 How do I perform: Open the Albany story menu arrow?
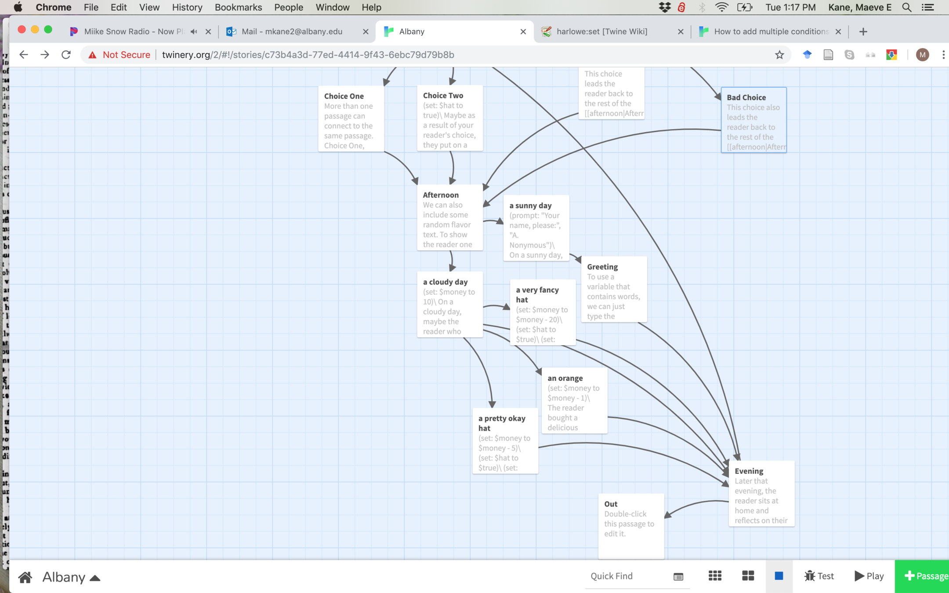95,578
